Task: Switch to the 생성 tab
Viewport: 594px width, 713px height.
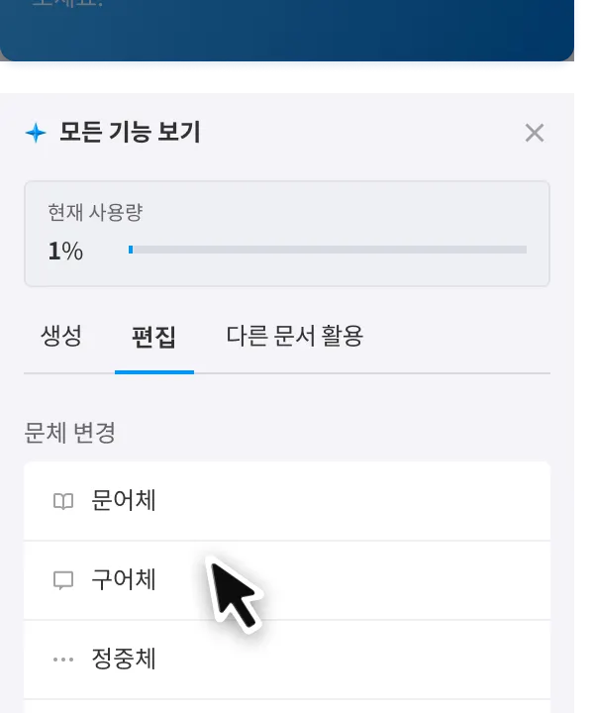Action: [x=61, y=337]
